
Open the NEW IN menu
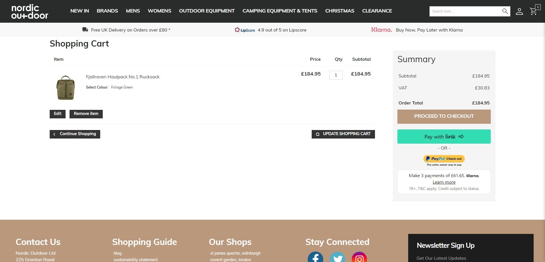pyautogui.click(x=79, y=11)
